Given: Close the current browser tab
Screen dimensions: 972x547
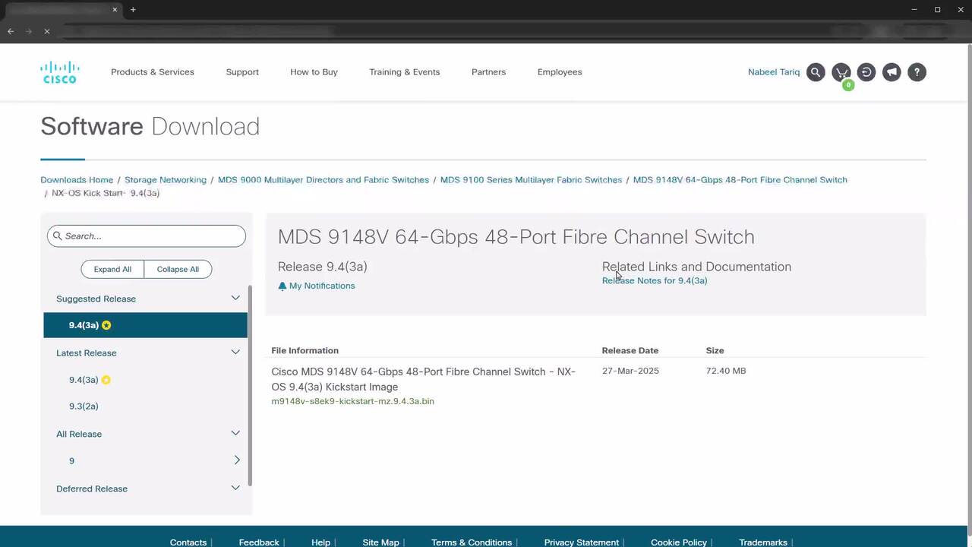Looking at the screenshot, I should (115, 10).
